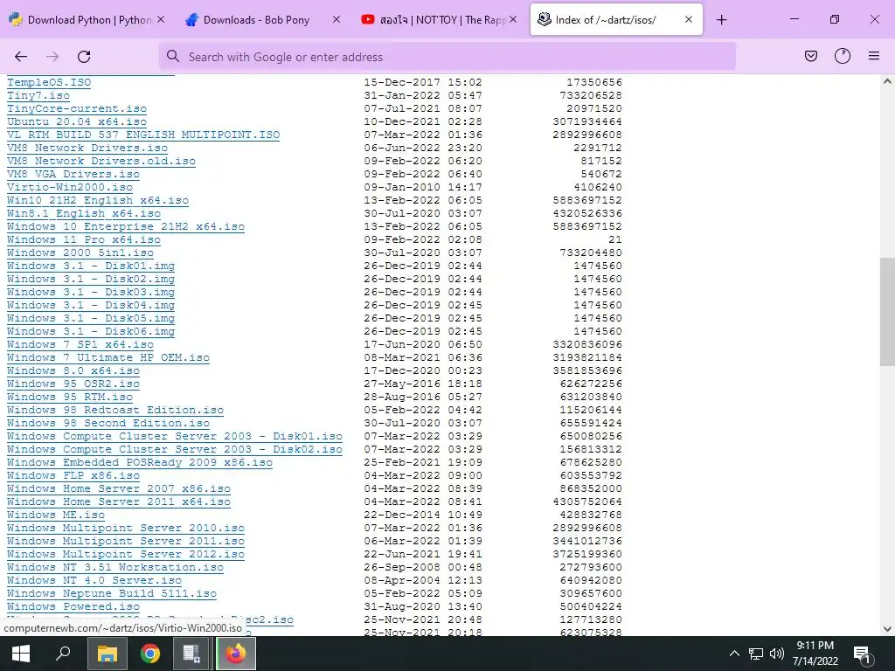Open Windows Compute Cluster Server 2003 Disk01.iso
Screen dimensions: 895x671
point(175,437)
